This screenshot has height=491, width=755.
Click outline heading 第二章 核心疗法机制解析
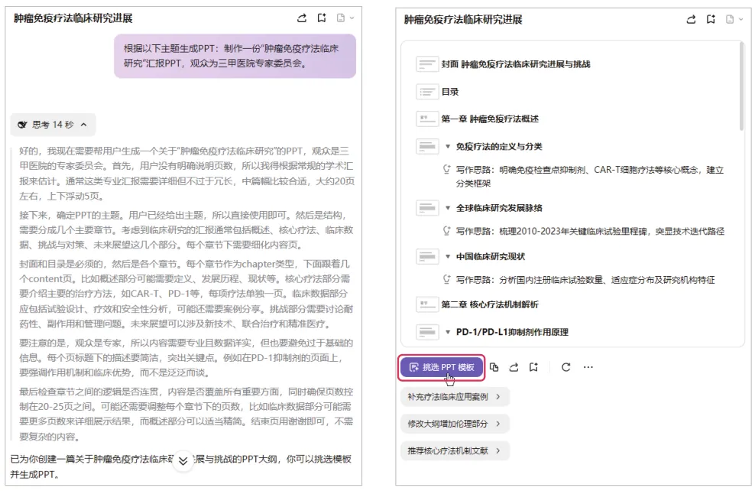[490, 304]
